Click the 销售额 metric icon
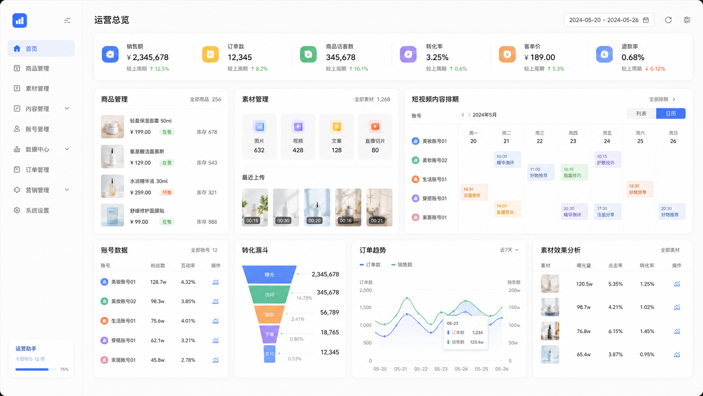This screenshot has width=703, height=396. pos(110,54)
